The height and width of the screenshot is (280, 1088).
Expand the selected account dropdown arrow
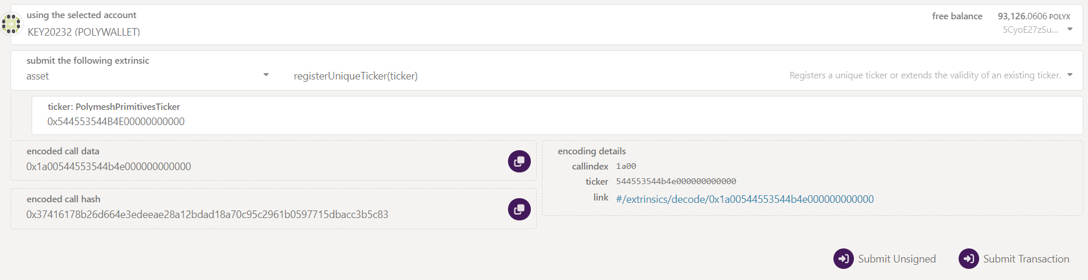[x=1070, y=29]
